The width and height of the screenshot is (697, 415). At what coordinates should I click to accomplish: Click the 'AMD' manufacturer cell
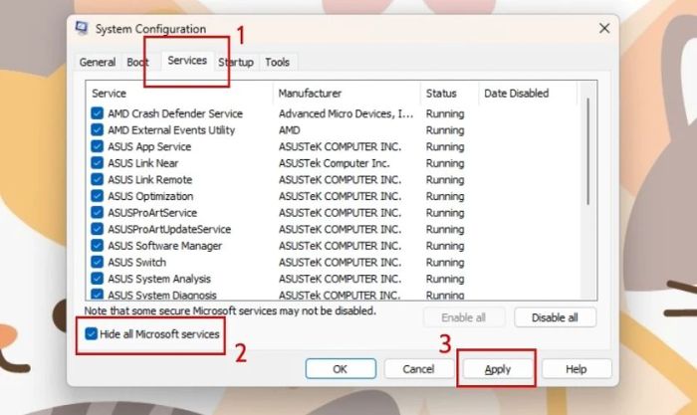coord(290,130)
